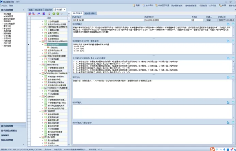
Task: Expand the 打分进度 tree node
Action: pos(43,62)
